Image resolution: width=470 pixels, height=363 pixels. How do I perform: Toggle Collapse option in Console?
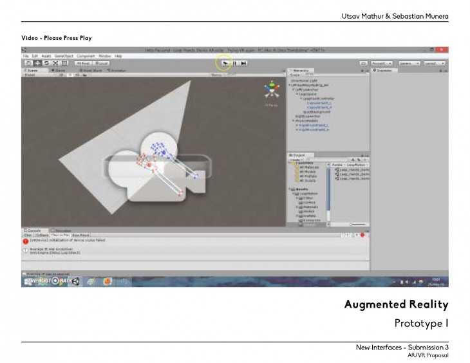point(42,236)
